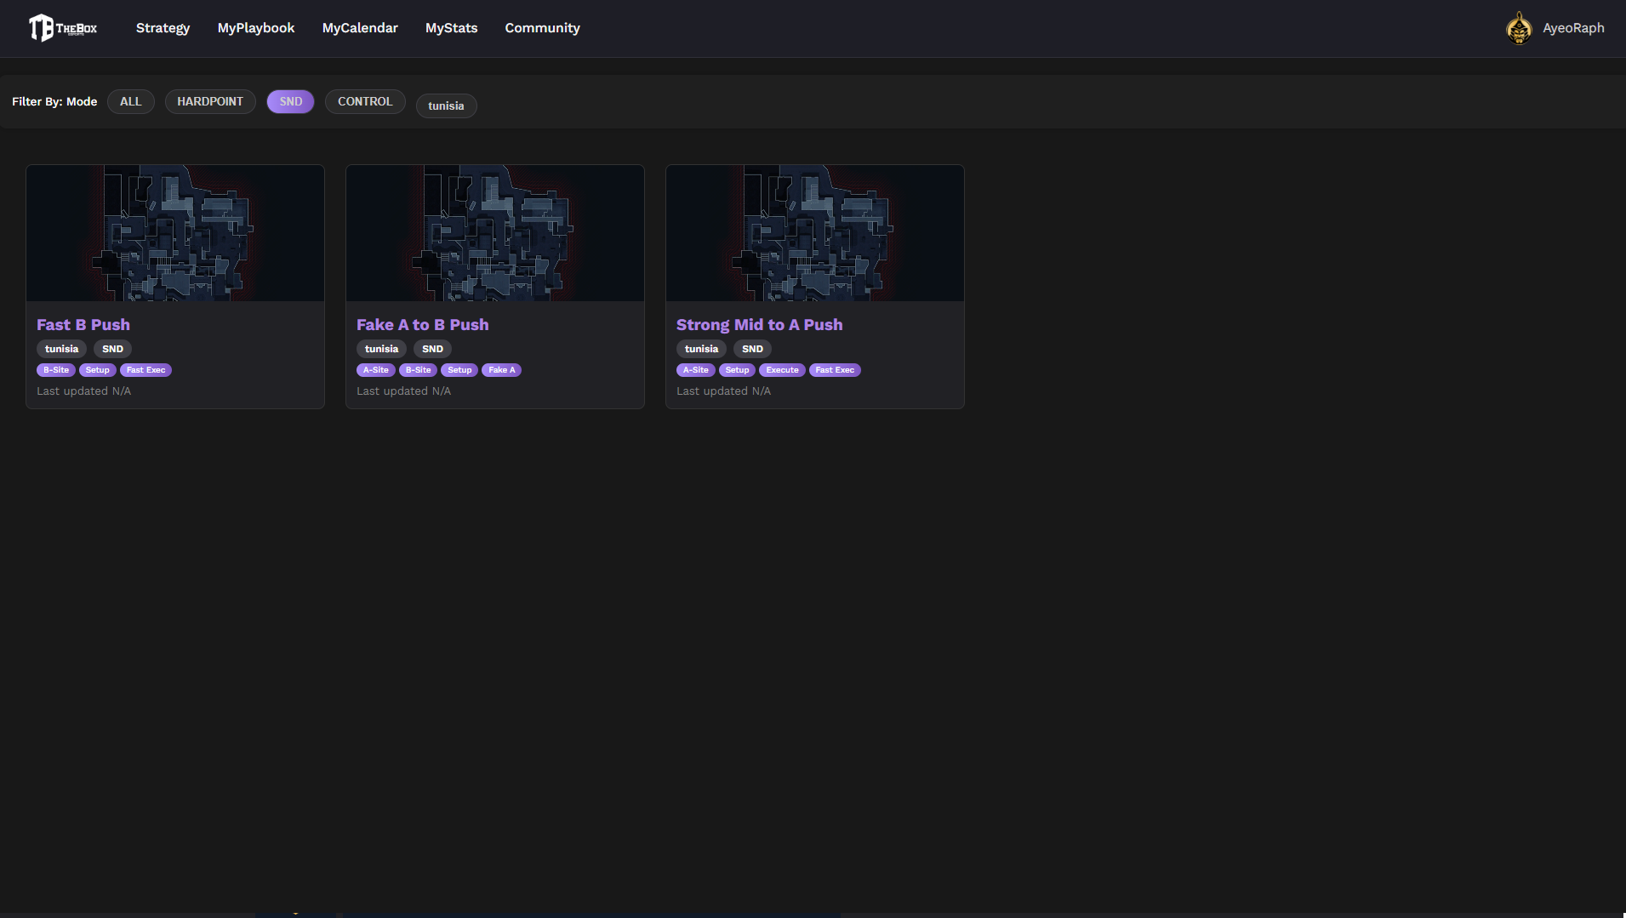Open the AyeoRaph profile avatar
1626x918 pixels.
(1519, 28)
